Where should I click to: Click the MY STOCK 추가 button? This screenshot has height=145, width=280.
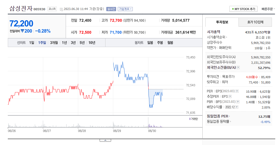(243, 9)
